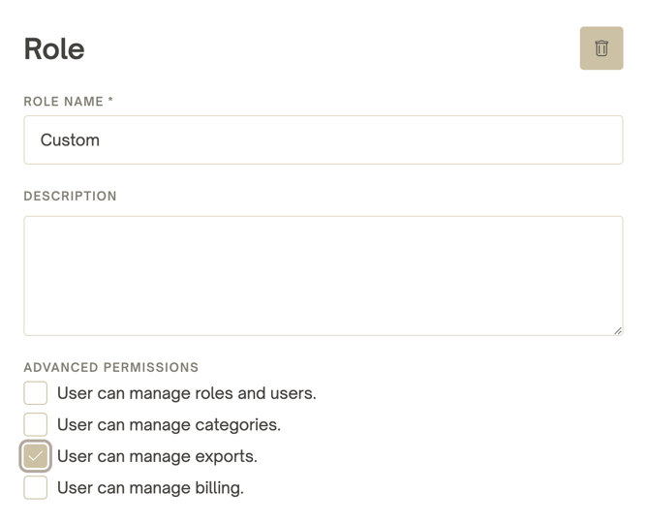Click the "User can manage exports." label text
649x523 pixels.
[x=157, y=456]
